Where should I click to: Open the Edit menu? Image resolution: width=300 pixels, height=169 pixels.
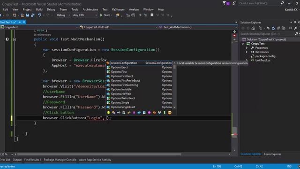(6, 9)
